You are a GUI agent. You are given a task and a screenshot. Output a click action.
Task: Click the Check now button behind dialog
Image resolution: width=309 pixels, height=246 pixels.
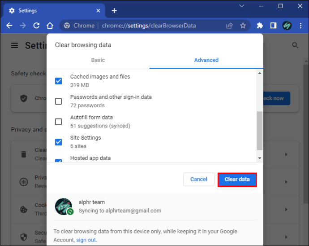pos(277,98)
